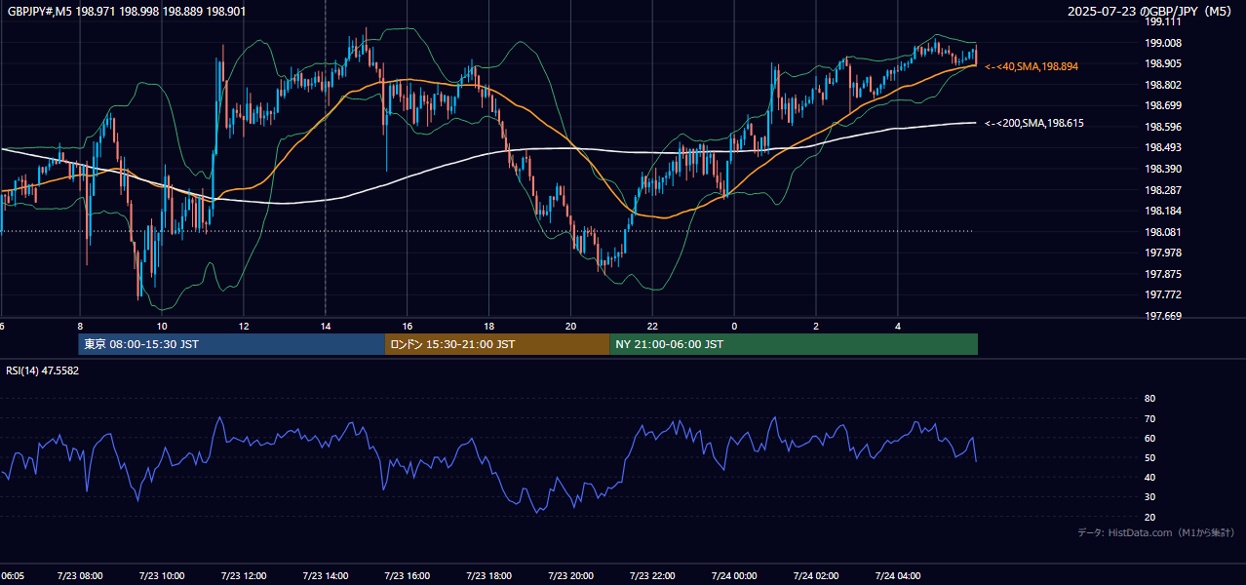Click the 200 SMA 198.615 label

[1034, 124]
